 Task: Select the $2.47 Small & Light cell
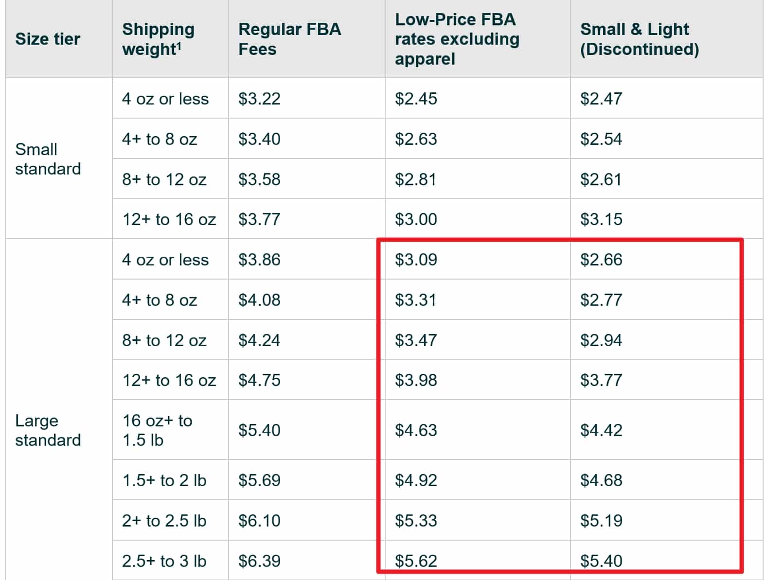(x=666, y=98)
